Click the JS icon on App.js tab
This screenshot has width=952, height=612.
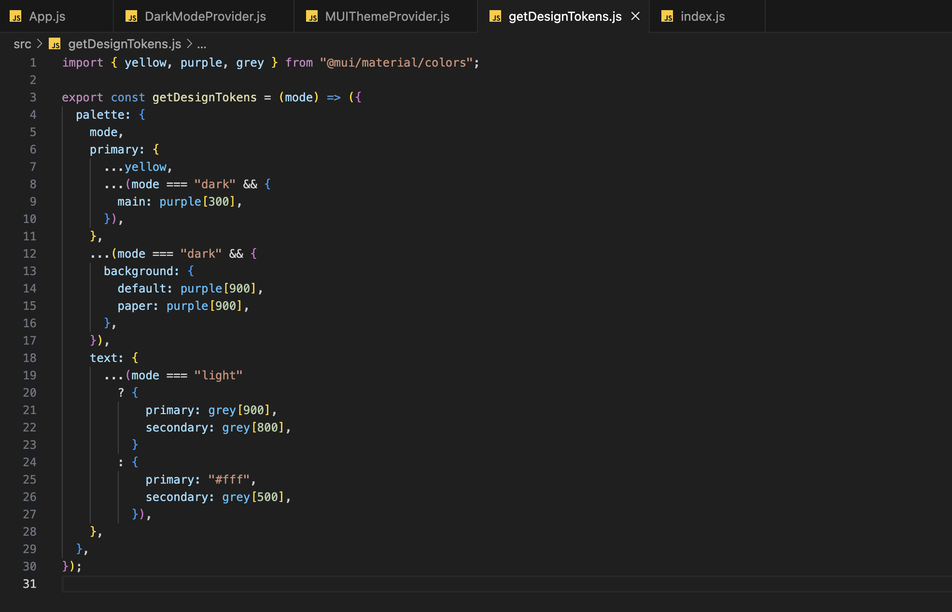(x=16, y=17)
